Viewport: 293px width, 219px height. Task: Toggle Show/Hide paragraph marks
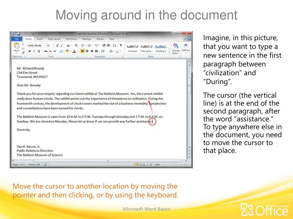[x=121, y=45]
